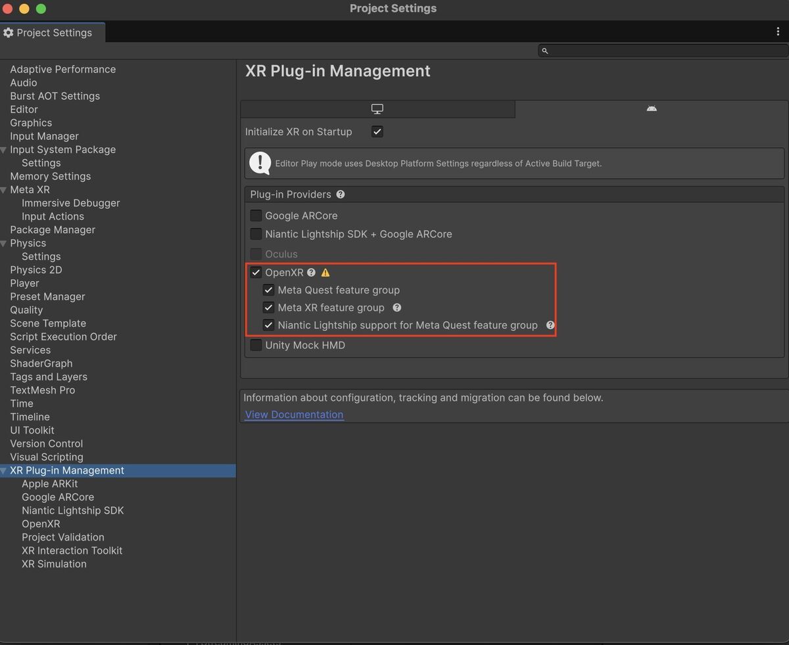The height and width of the screenshot is (645, 789).
Task: Collapse the XR Plug-in Management tree arrow
Action: [x=4, y=471]
